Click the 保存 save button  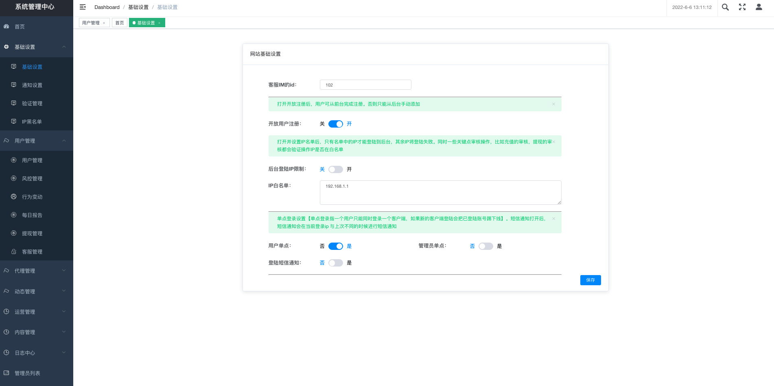[x=590, y=280]
